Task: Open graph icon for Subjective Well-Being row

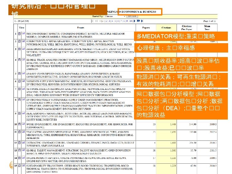Action: (x=23, y=41)
